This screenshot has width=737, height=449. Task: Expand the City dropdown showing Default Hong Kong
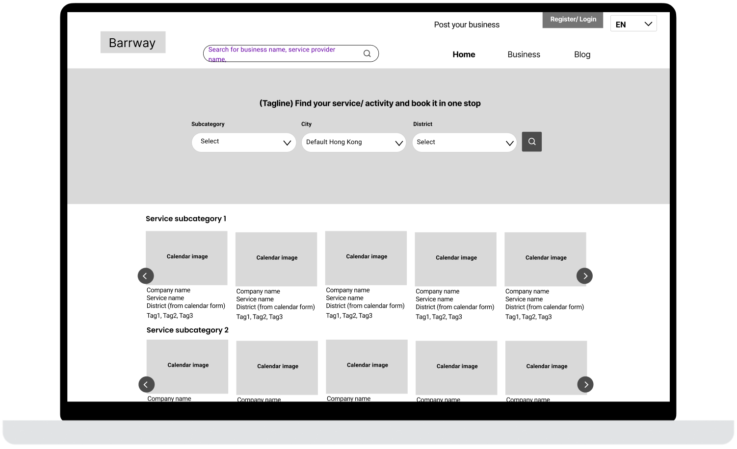point(354,142)
